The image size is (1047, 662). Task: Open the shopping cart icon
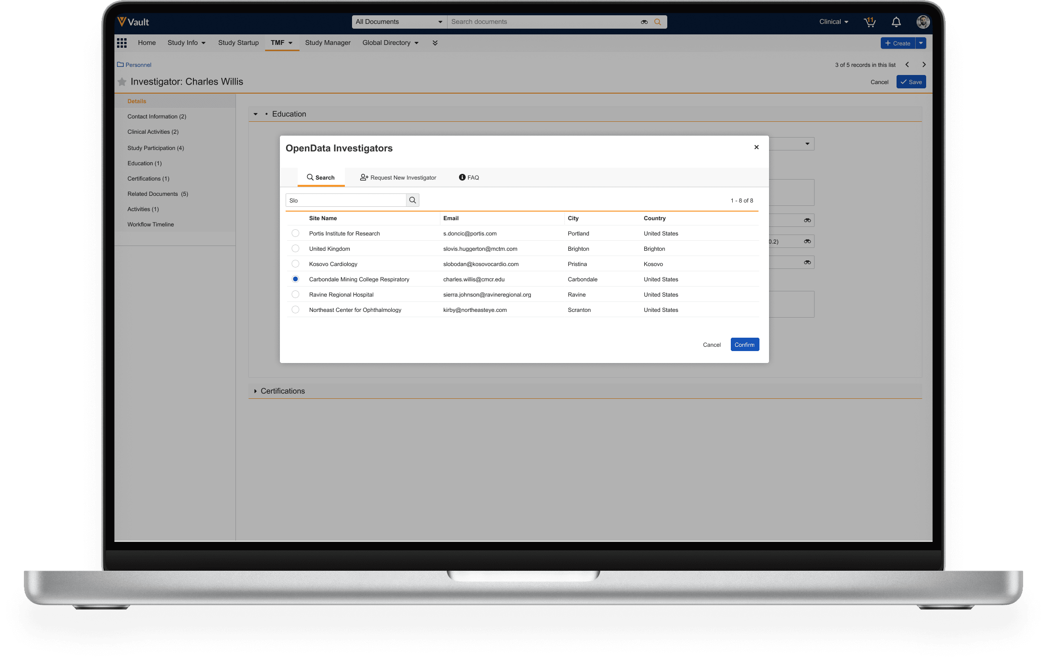[869, 22]
